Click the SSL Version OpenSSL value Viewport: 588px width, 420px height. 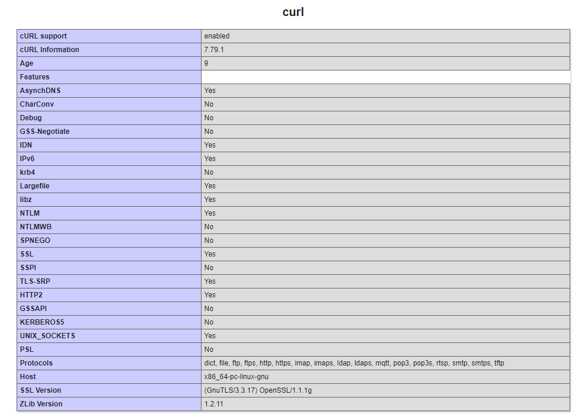(285, 390)
